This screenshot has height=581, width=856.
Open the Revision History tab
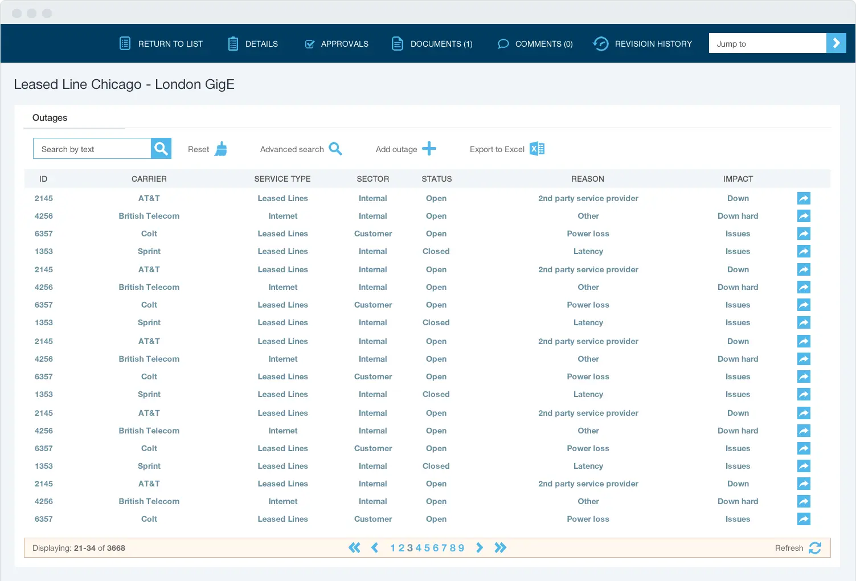pos(642,44)
